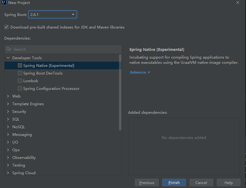Uncheck Download pre-built shared indexes option
Viewport: 246px width, 188px height.
click(x=6, y=27)
